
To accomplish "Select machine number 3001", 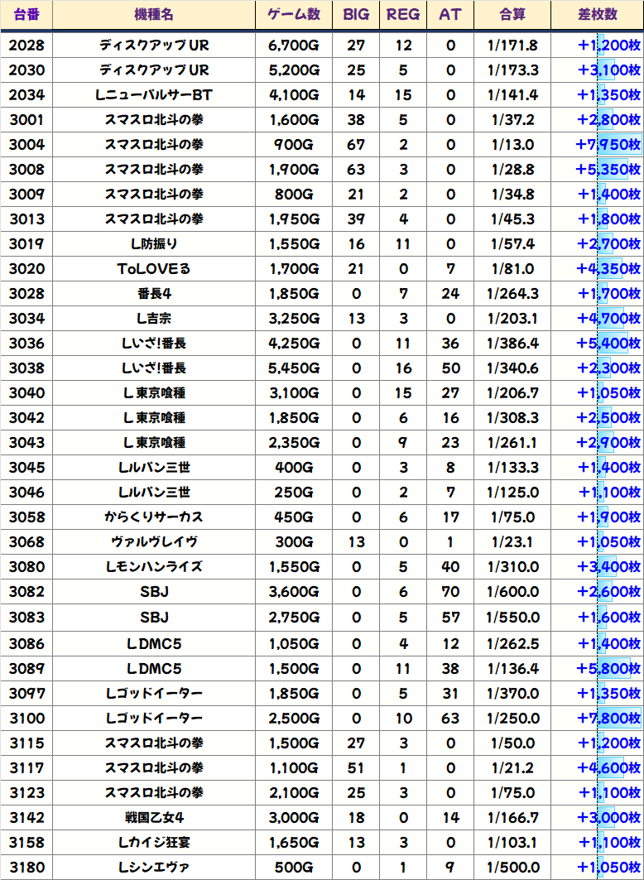I will (26, 119).
